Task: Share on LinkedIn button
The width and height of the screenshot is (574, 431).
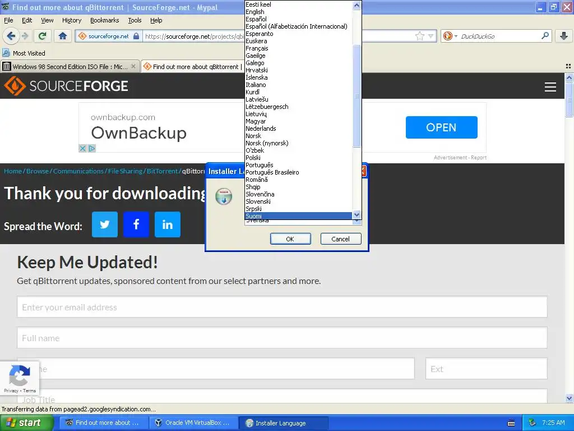Action: click(x=167, y=224)
